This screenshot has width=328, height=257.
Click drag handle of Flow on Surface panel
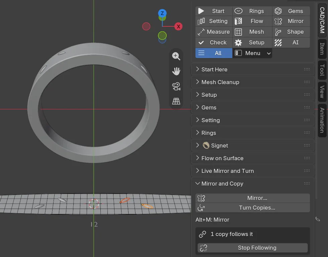pyautogui.click(x=307, y=158)
